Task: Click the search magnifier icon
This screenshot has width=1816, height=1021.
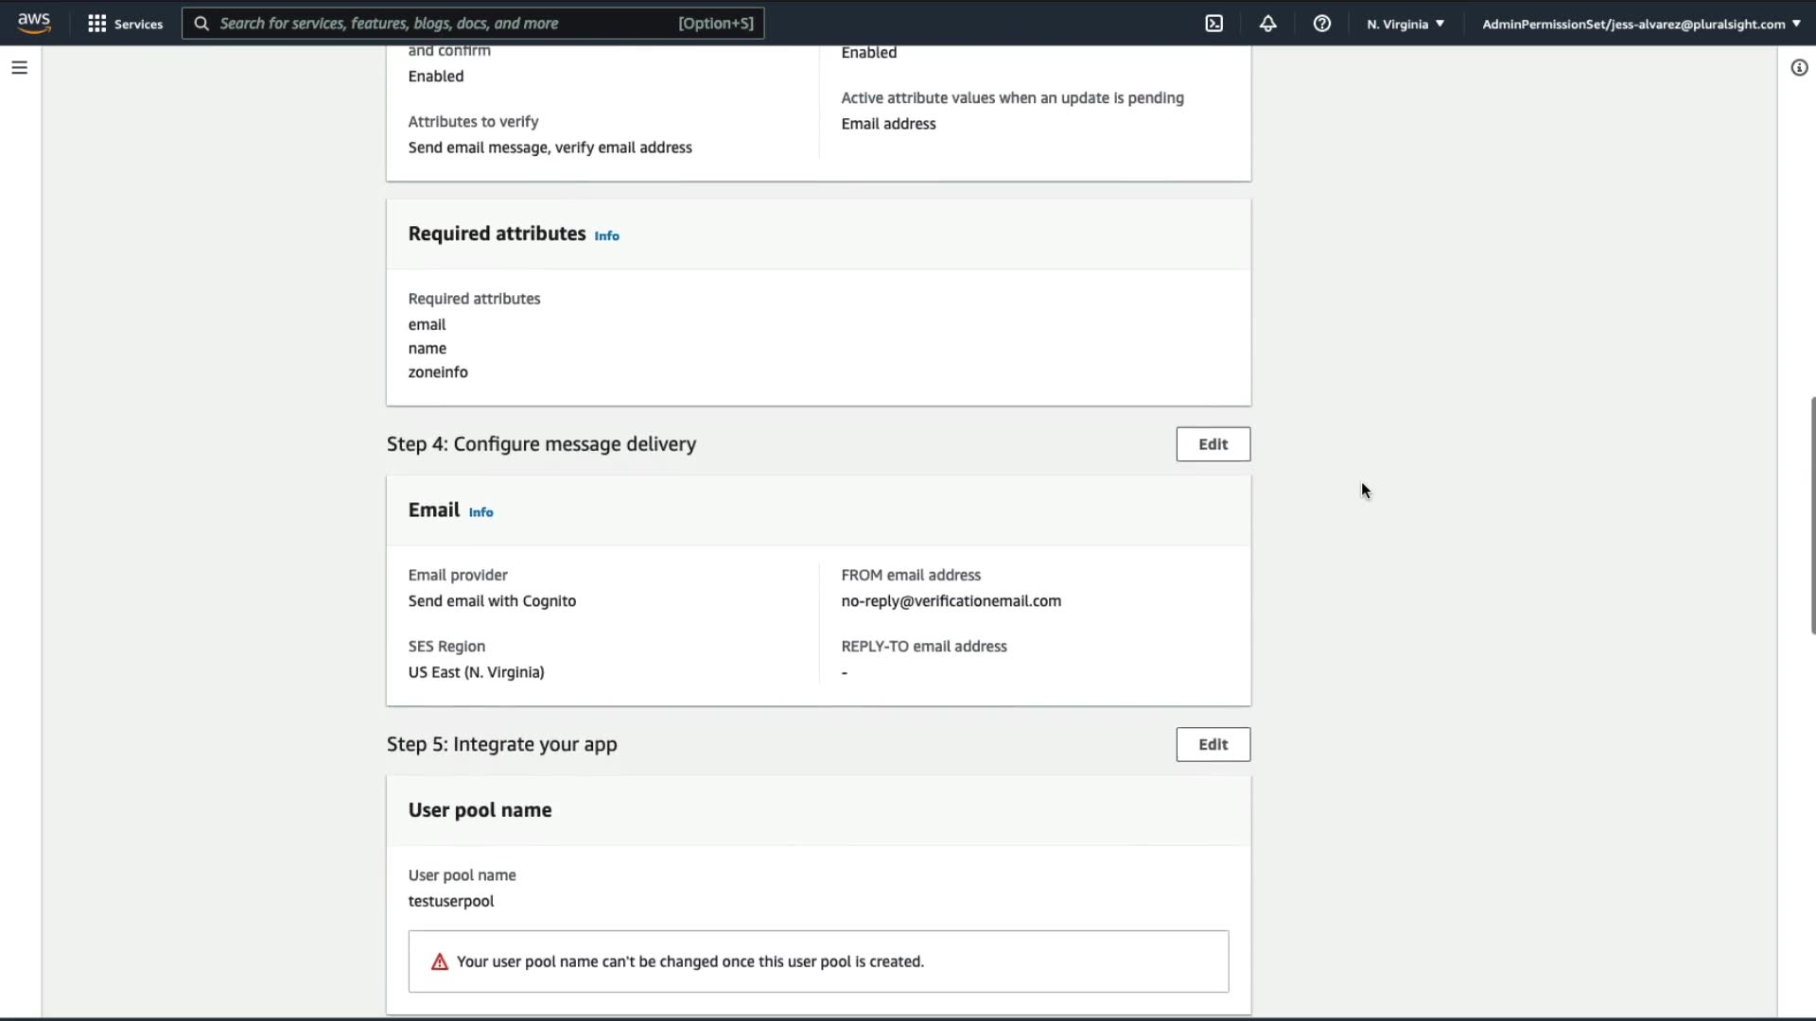Action: click(x=201, y=24)
